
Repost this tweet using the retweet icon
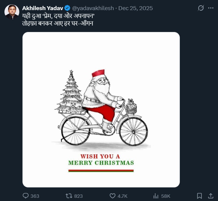69,196
